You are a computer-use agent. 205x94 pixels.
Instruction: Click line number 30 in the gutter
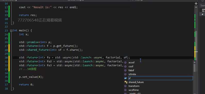coord(6,58)
